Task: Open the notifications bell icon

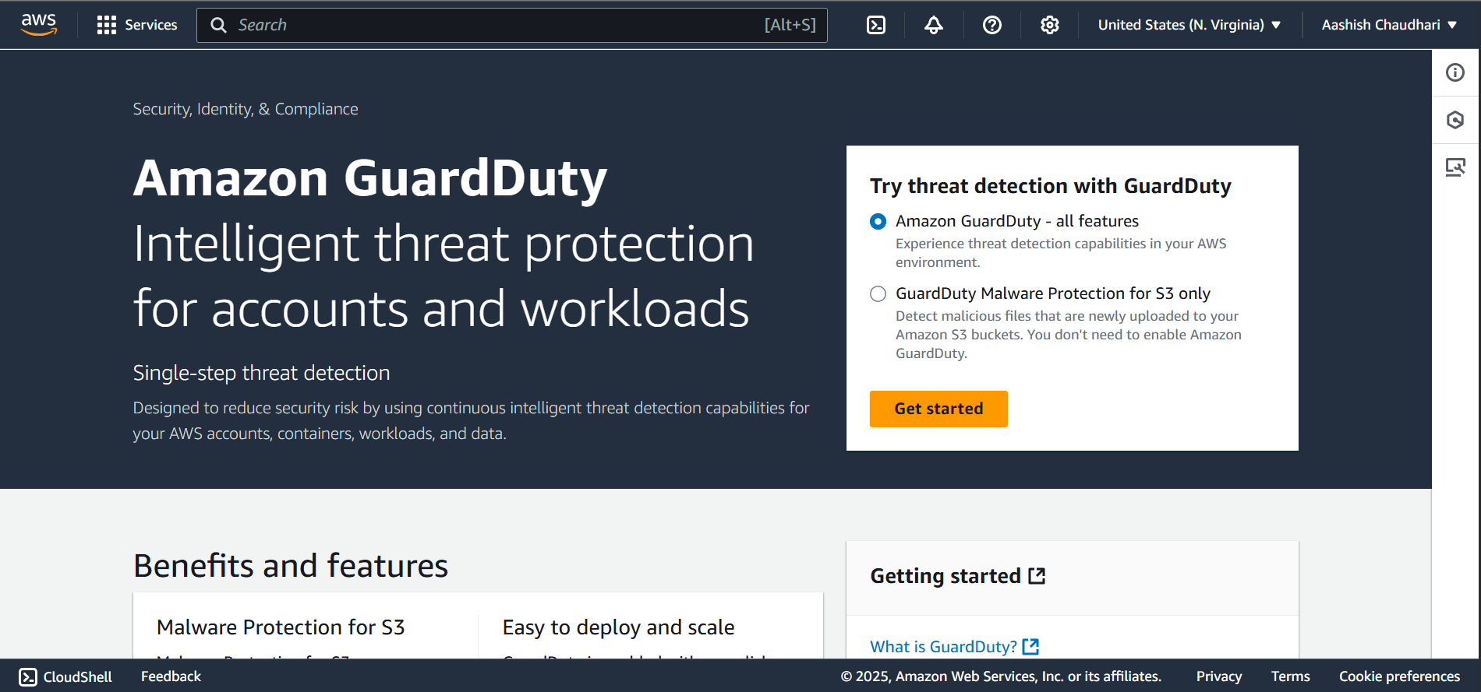Action: (934, 25)
